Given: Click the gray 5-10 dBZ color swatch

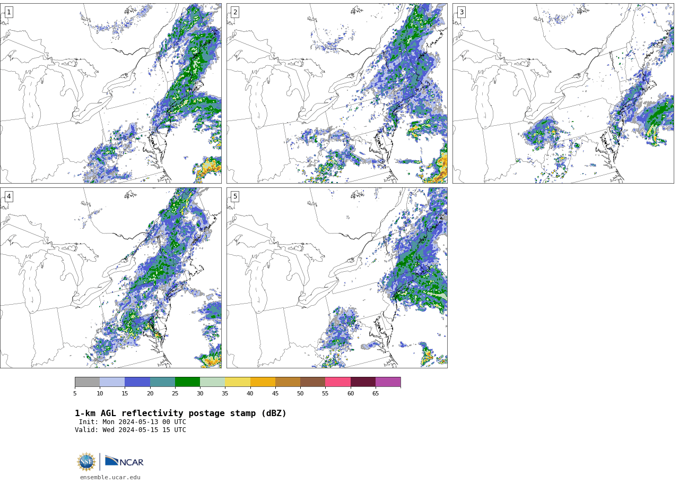Looking at the screenshot, I should 87,382.
